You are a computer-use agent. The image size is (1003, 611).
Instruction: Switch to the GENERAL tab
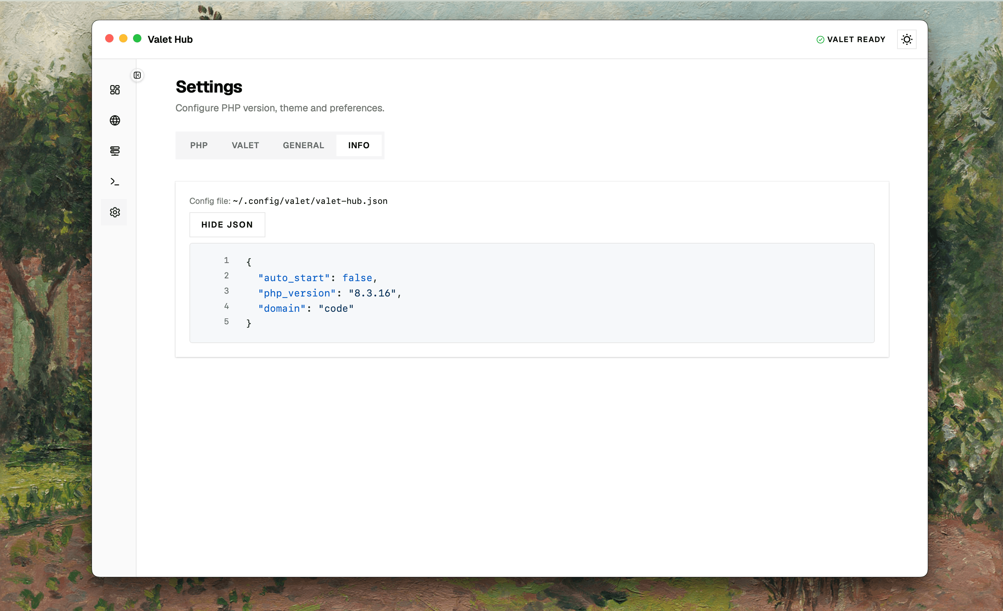303,145
